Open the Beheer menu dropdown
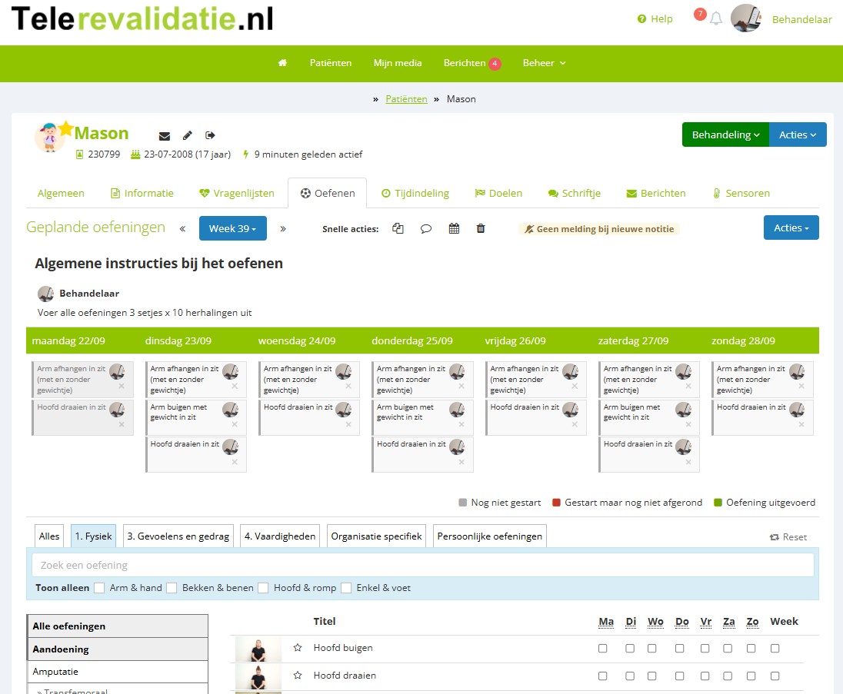The height and width of the screenshot is (694, 843). 544,63
